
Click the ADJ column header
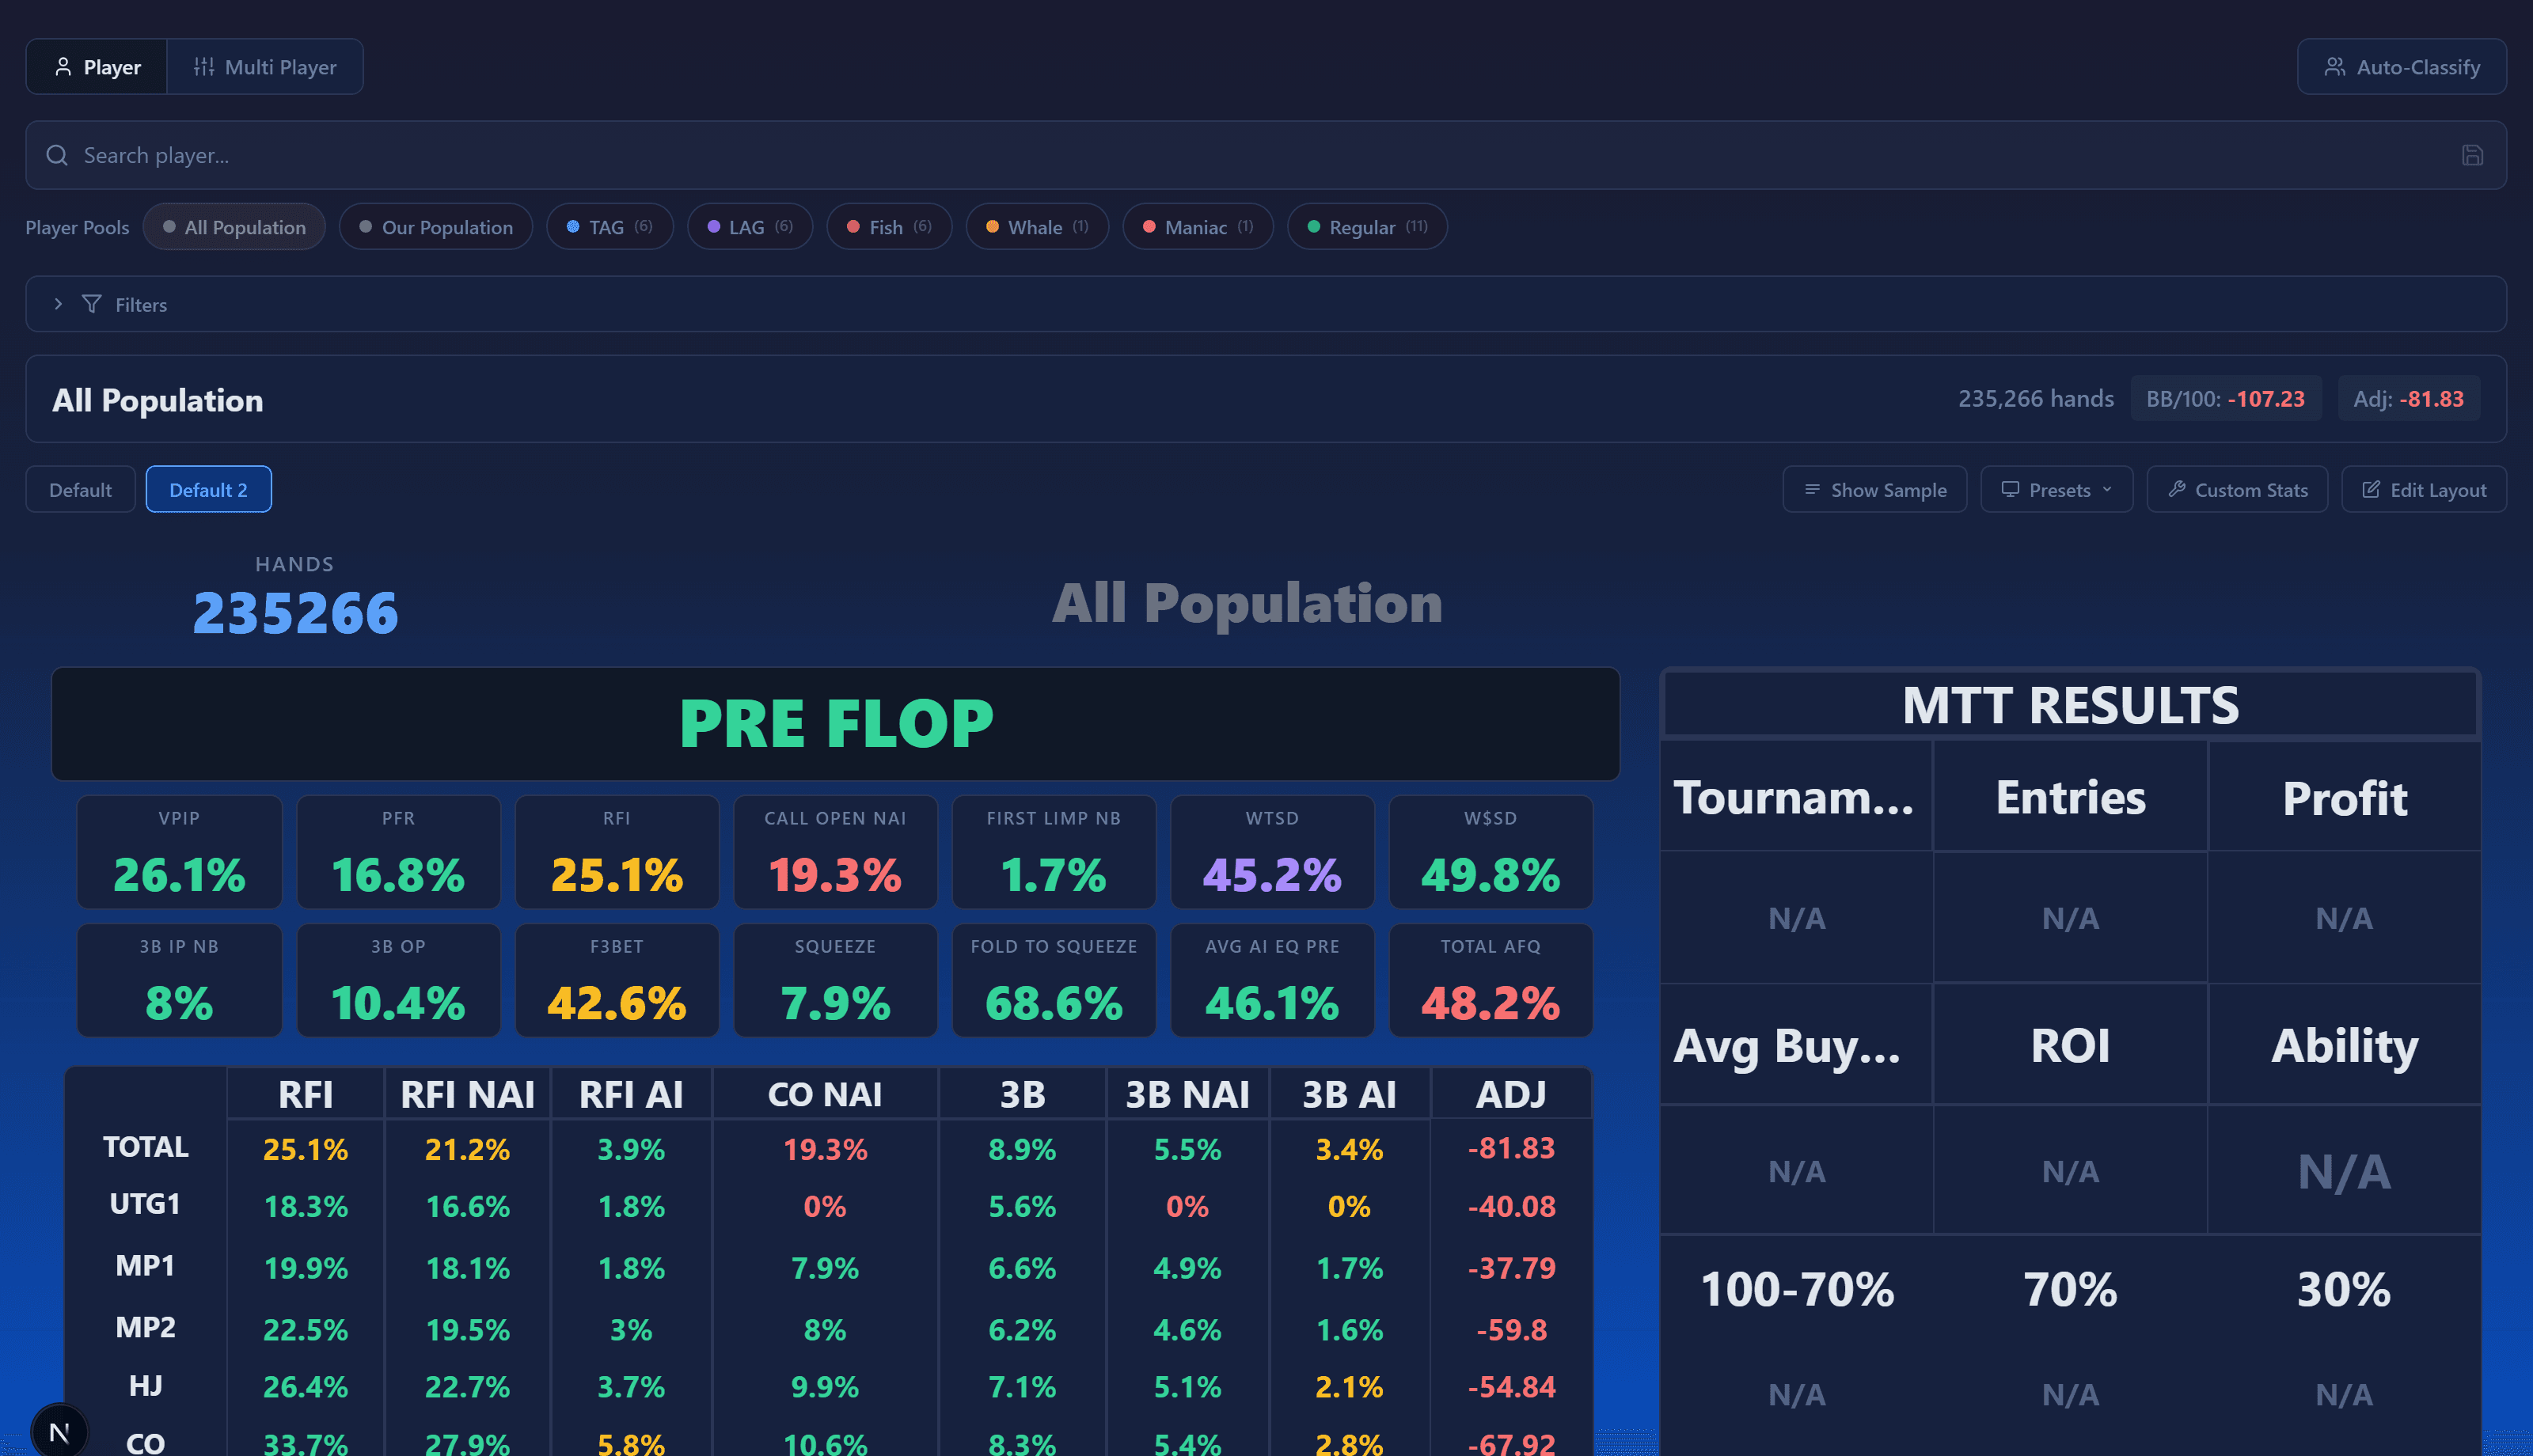tap(1511, 1094)
